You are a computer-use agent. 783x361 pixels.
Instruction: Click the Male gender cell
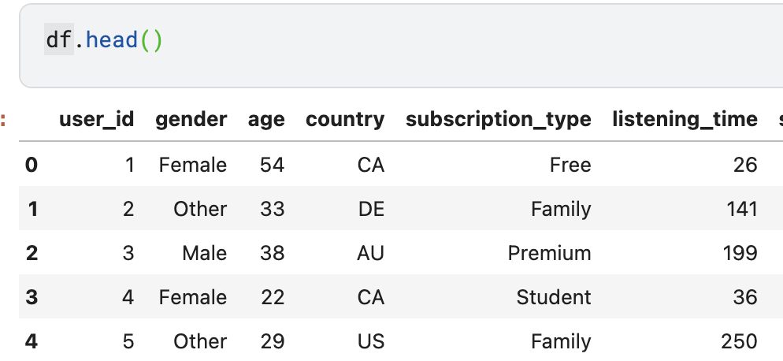tap(204, 253)
